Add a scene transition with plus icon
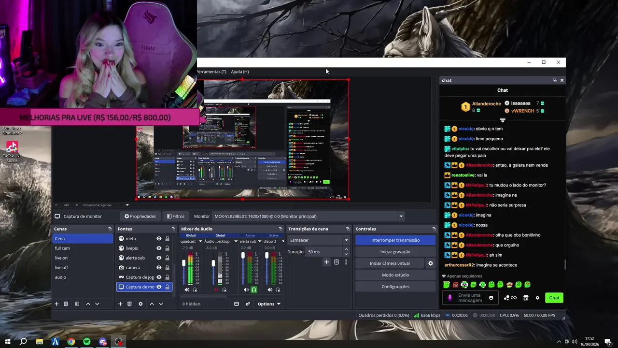Screen dimensions: 618x348 (x=326, y=262)
